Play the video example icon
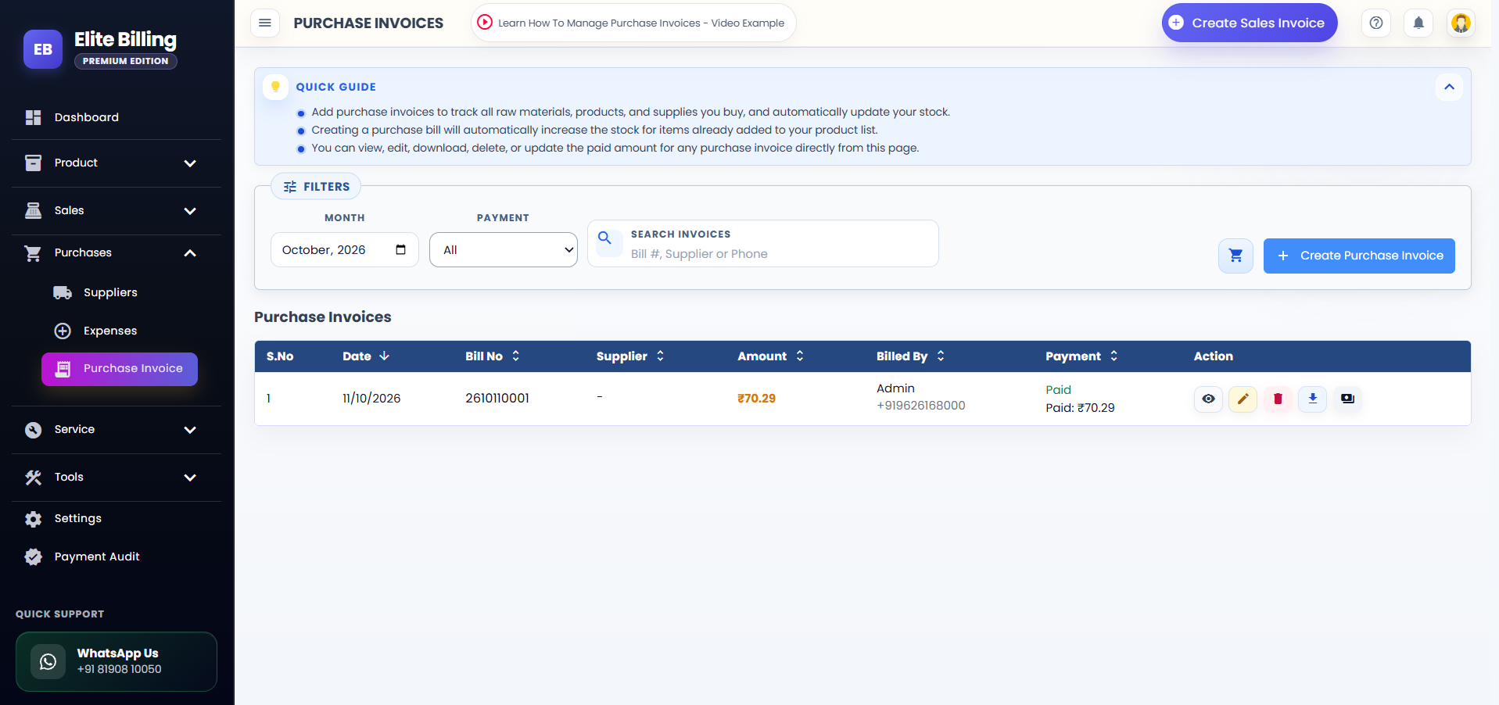1499x705 pixels. [x=485, y=23]
